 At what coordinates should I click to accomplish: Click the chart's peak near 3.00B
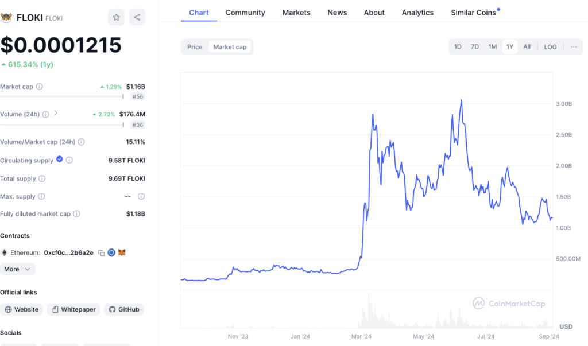click(461, 101)
